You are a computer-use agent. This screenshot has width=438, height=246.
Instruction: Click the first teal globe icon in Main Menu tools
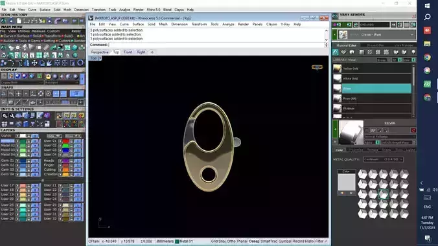(x=4, y=48)
